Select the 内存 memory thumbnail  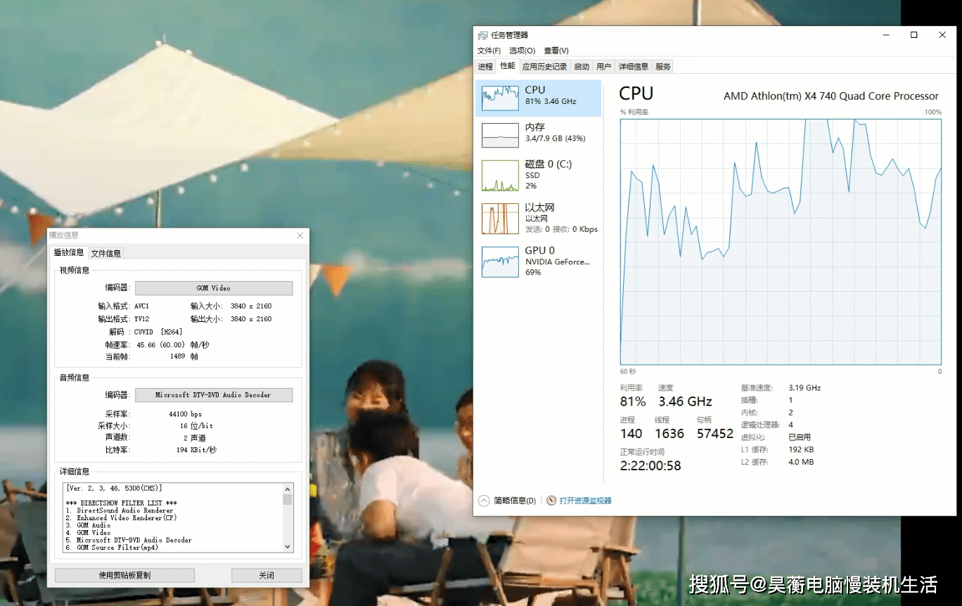500,135
